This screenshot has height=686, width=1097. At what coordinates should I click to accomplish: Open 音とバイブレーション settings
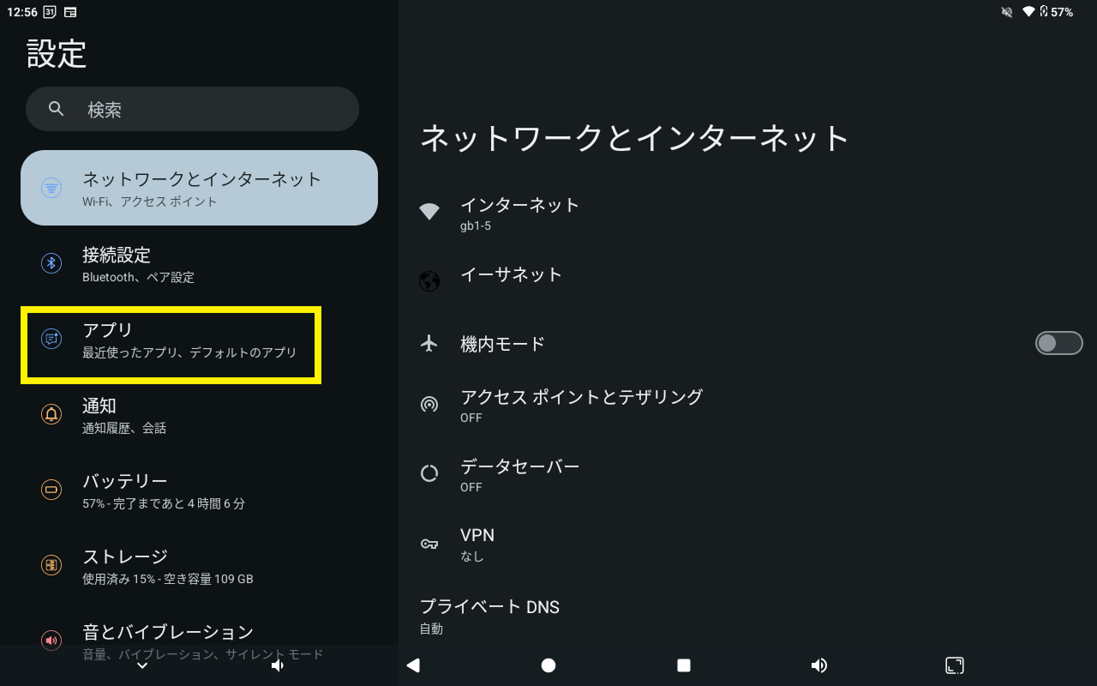coord(168,639)
